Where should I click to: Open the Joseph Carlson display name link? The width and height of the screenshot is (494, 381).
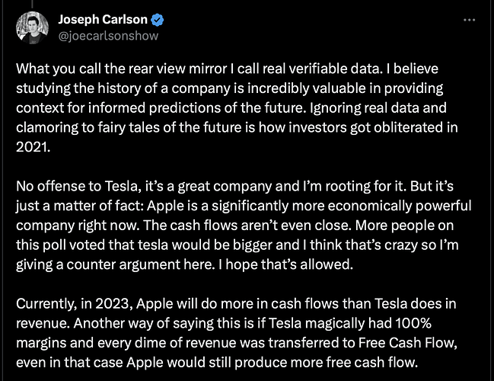point(103,20)
